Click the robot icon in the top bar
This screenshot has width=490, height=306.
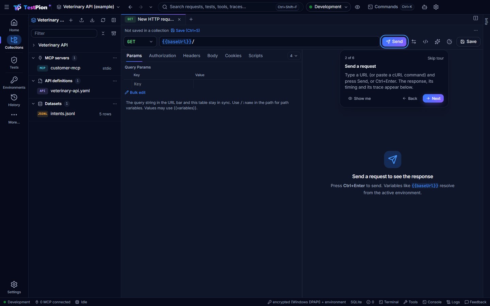(424, 7)
